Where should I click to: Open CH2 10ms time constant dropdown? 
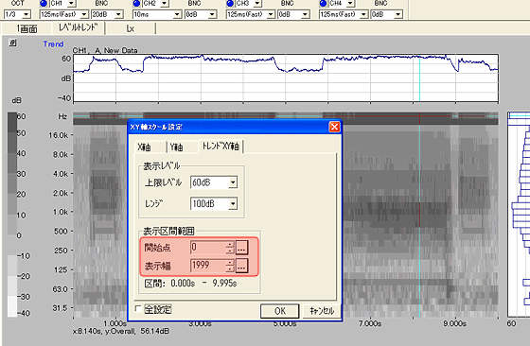point(177,14)
